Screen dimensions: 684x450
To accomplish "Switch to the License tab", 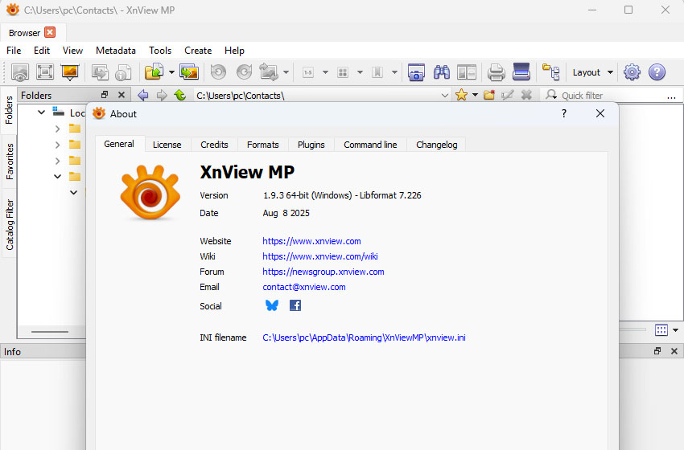I will click(167, 145).
